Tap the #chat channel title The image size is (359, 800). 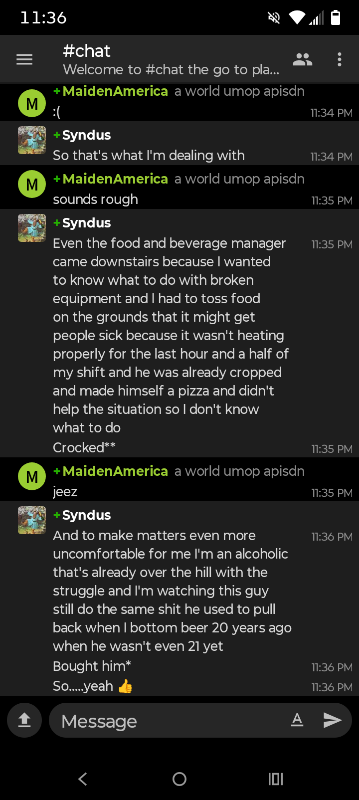(x=87, y=51)
